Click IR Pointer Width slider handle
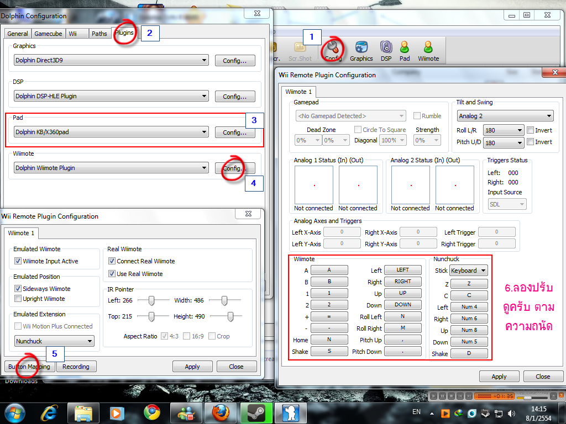566x424 pixels. click(224, 300)
